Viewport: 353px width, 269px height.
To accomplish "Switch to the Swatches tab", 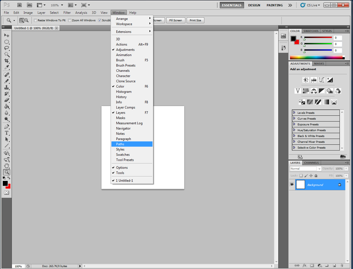I will 311,31.
